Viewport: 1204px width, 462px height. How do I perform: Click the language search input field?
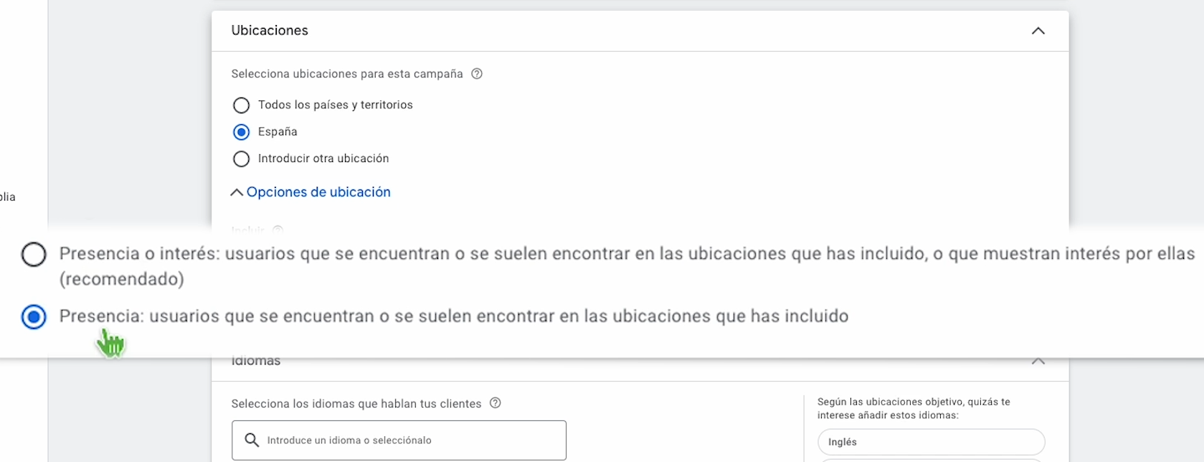click(x=399, y=440)
